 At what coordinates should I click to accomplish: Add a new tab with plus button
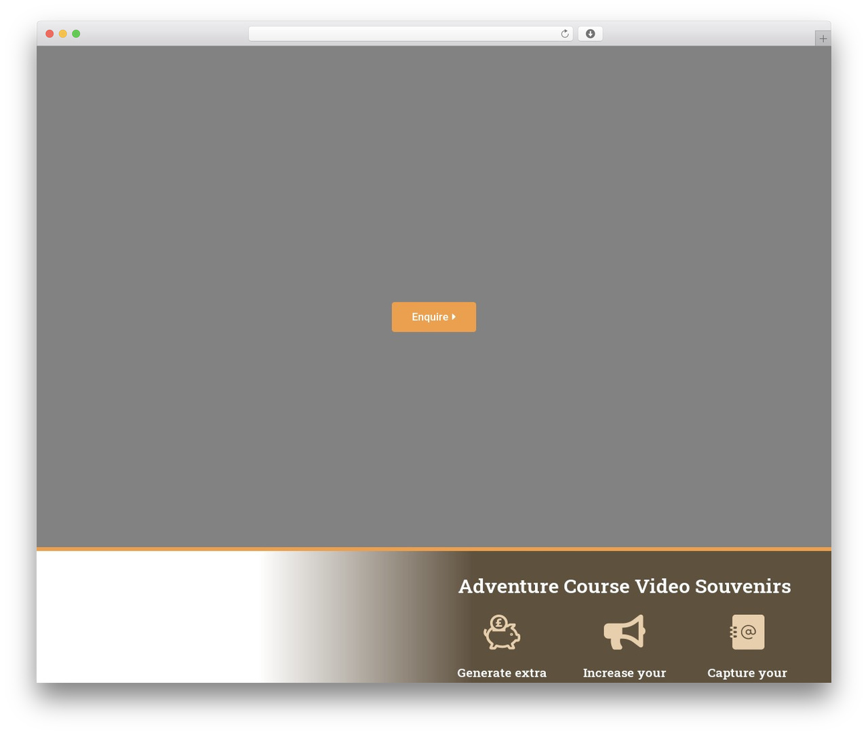click(x=823, y=39)
